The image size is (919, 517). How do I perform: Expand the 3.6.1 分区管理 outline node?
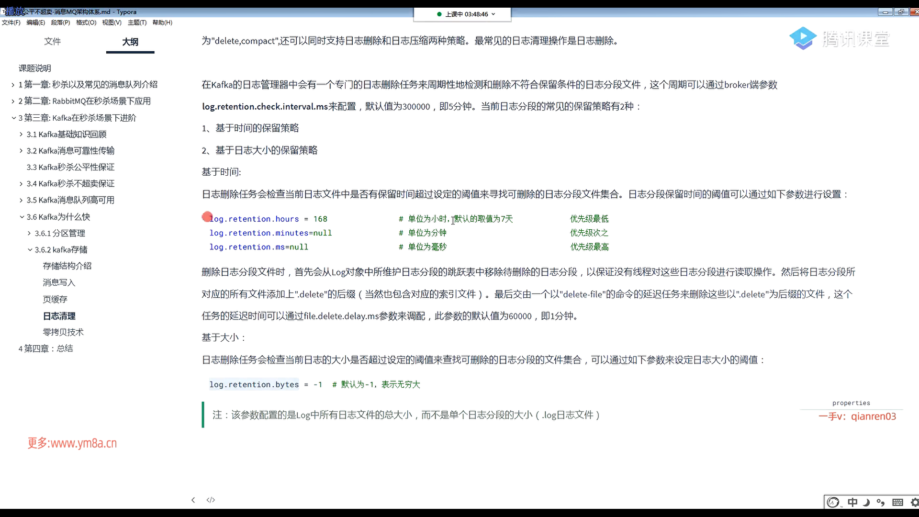(29, 233)
